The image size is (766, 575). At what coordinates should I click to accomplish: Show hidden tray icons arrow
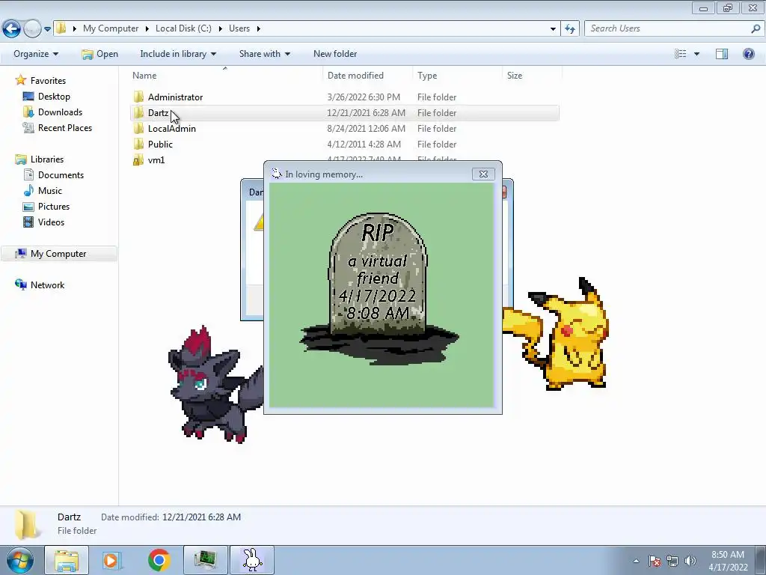coord(636,561)
